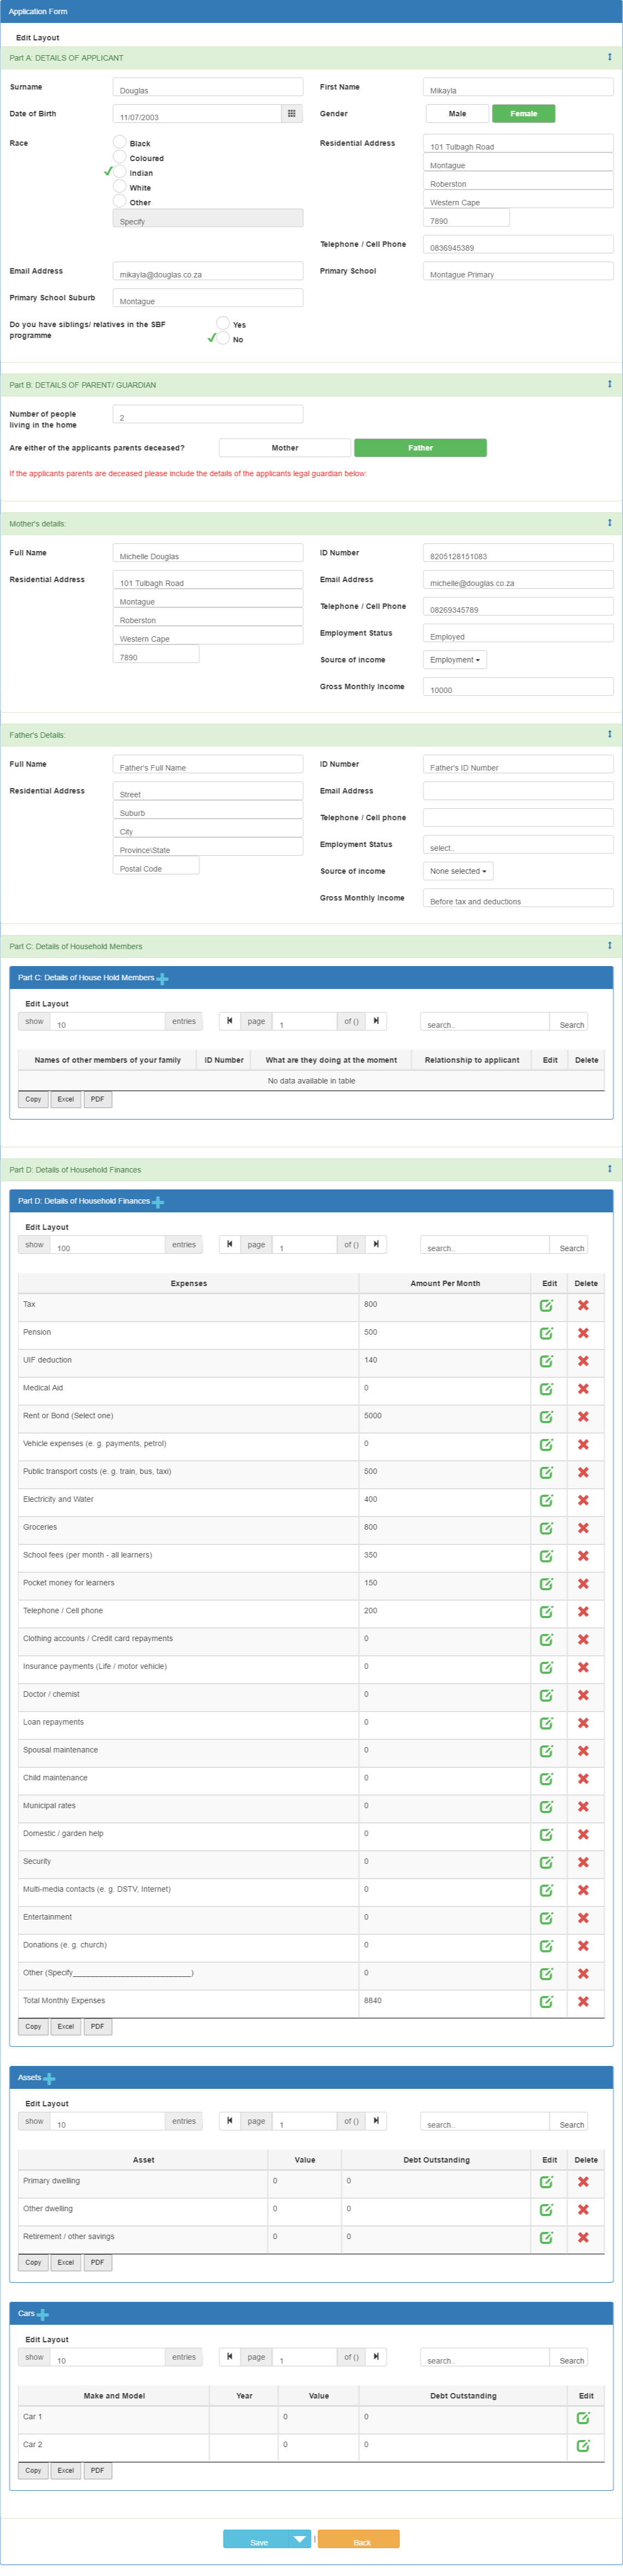Open the Save button dropdown arrow
Viewport: 623px width, 2576px height.
coord(299,2538)
